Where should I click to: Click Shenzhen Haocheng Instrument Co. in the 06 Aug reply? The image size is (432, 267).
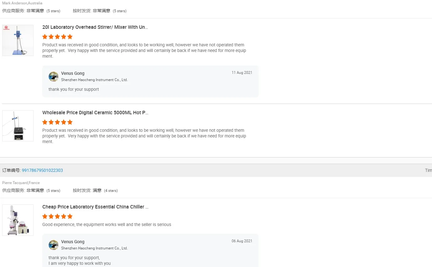tap(94, 248)
